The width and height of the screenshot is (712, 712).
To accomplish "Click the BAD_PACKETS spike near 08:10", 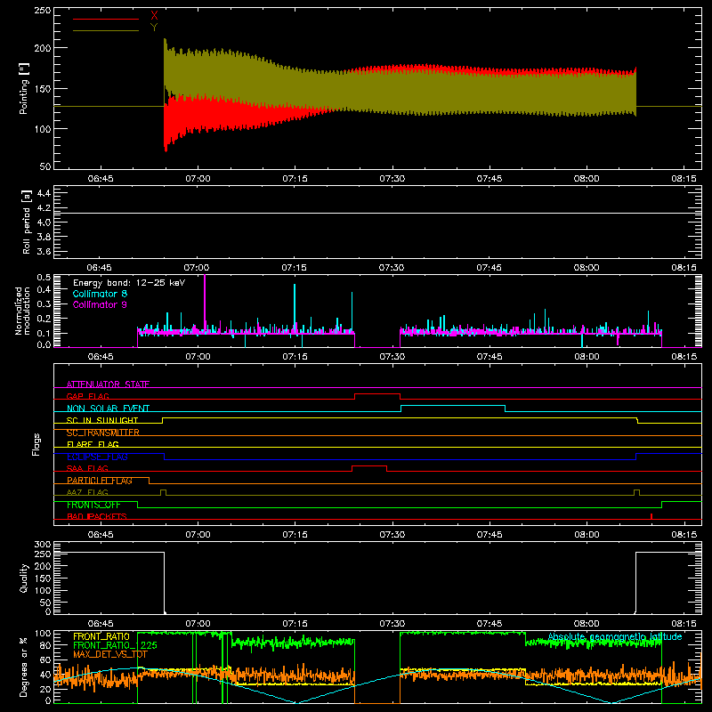I will coord(651,516).
